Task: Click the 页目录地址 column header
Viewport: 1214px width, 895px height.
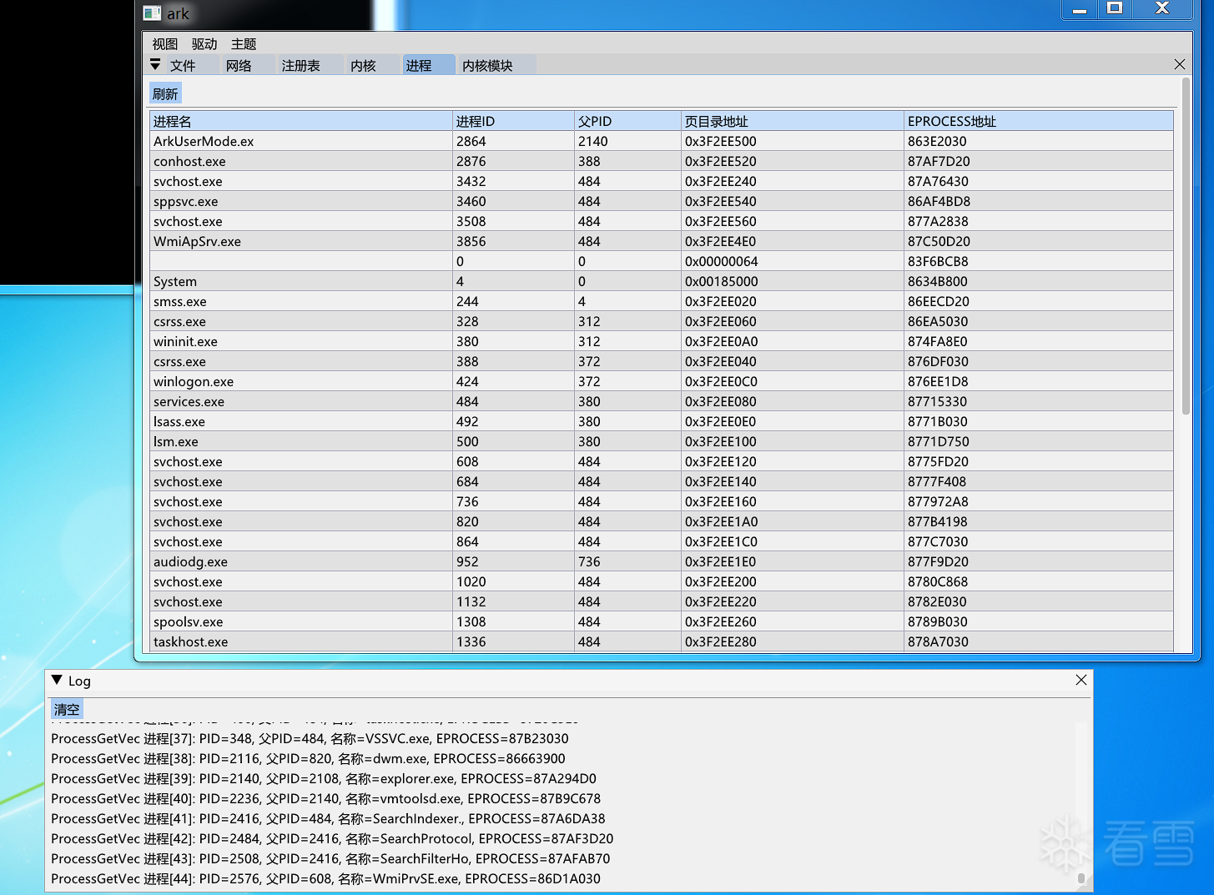Action: point(793,121)
